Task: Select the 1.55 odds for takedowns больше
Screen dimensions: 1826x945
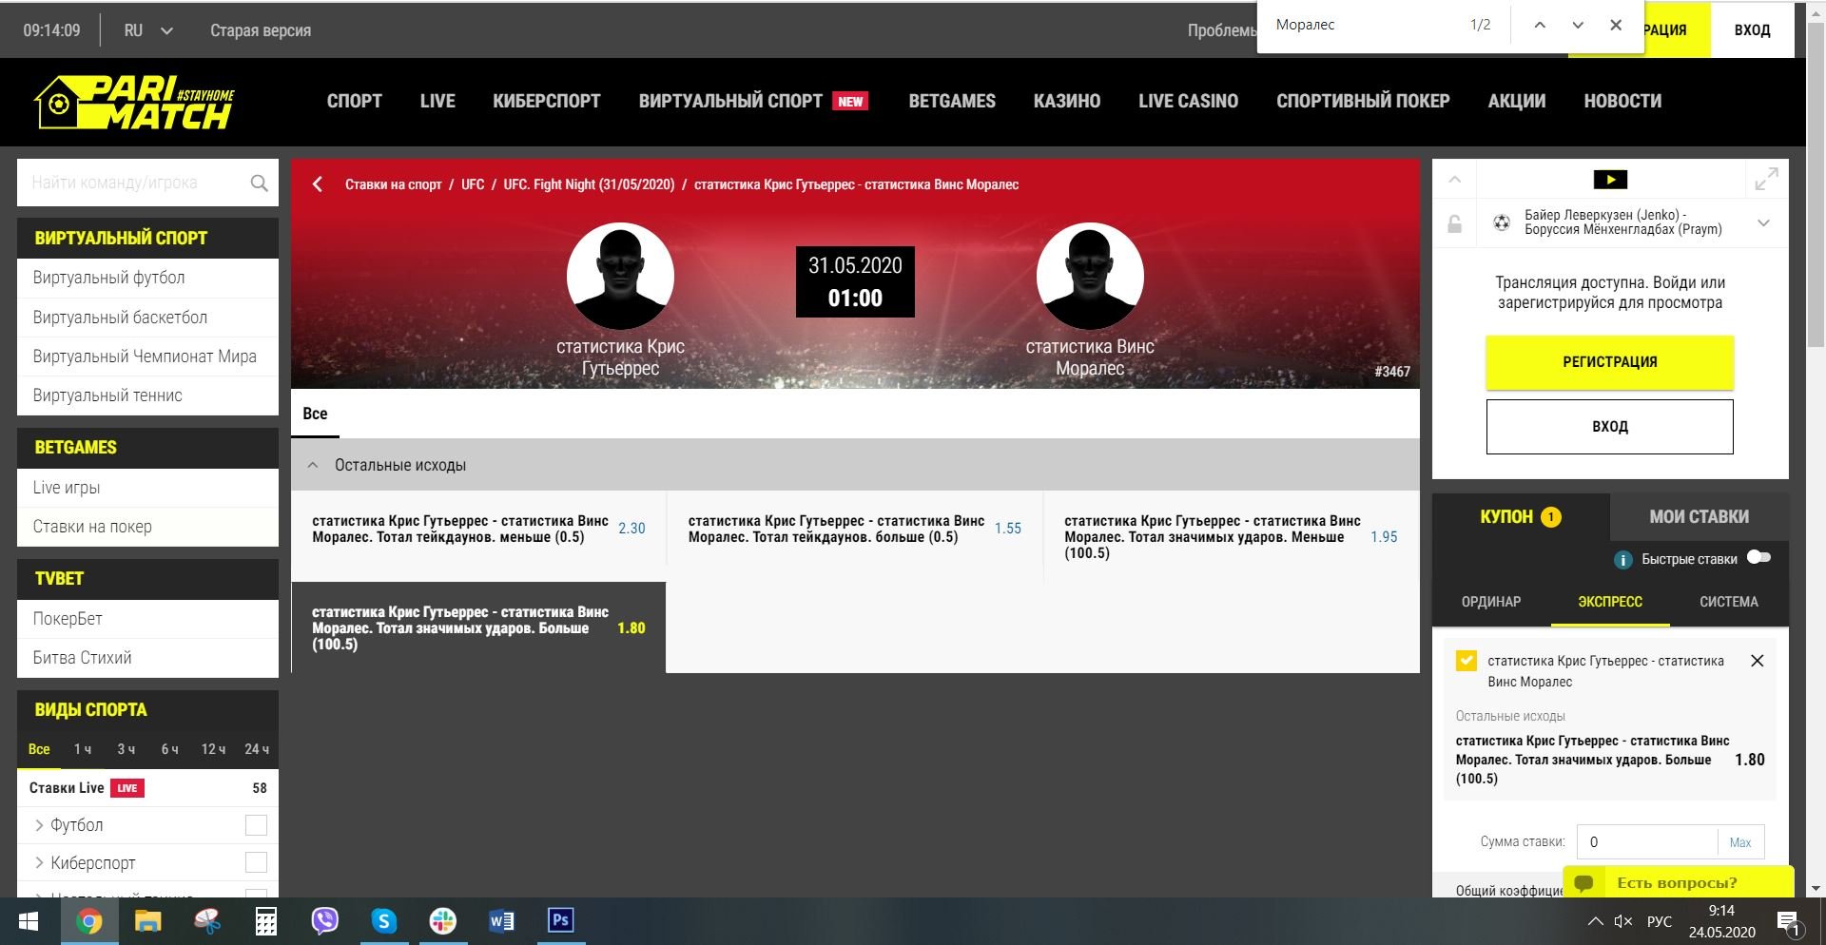Action: [1007, 529]
